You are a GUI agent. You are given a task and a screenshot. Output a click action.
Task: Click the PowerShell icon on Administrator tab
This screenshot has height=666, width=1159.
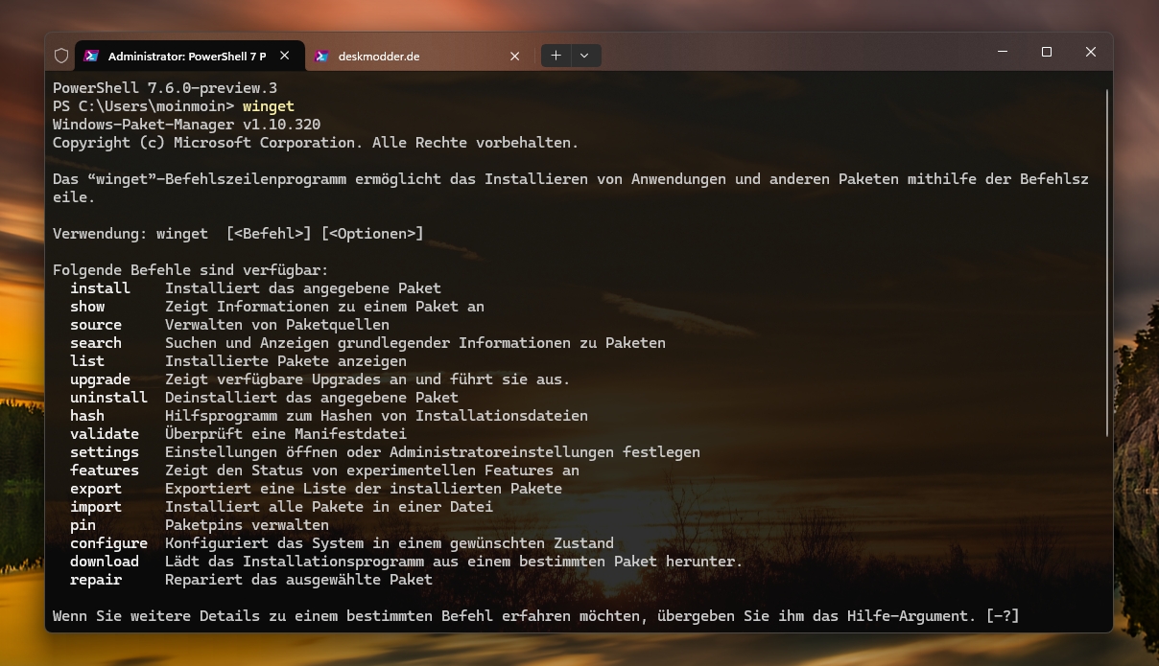point(91,56)
